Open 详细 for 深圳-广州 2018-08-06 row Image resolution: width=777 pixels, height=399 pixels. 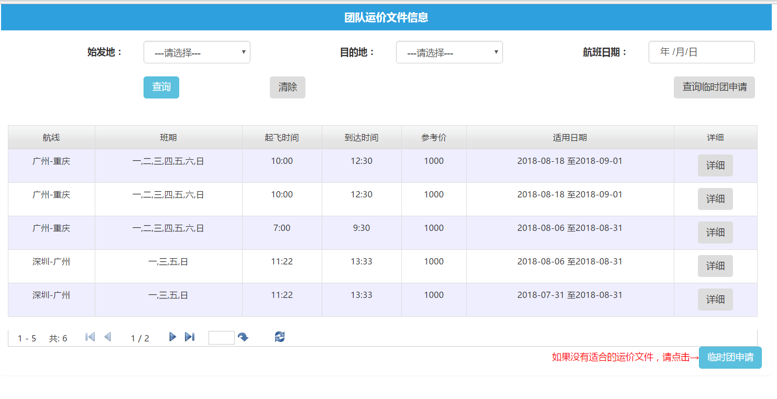[x=715, y=266]
